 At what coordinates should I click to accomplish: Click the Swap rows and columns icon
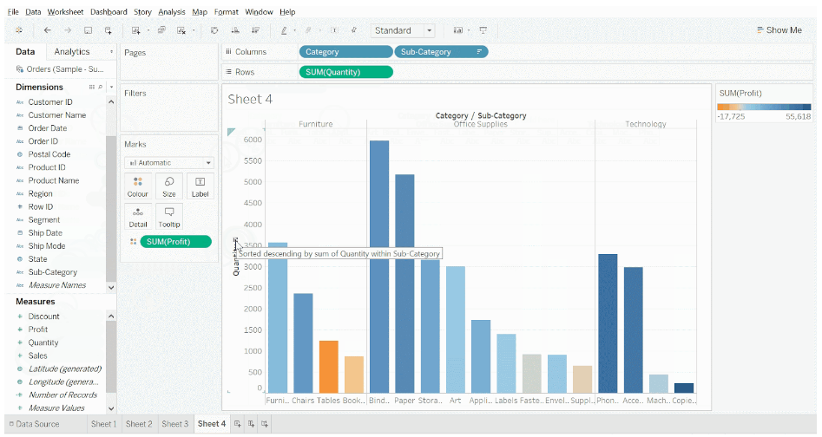coord(214,30)
